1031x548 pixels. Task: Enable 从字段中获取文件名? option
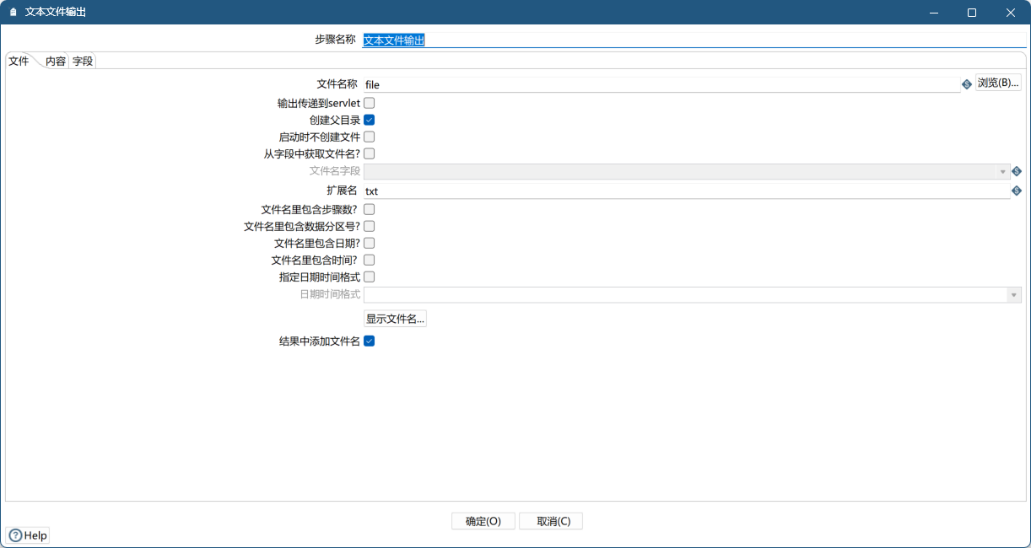pos(369,153)
